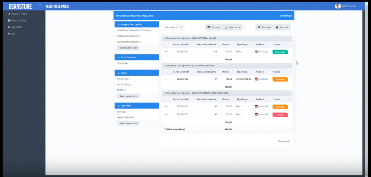Click Seleccionar varios under Receptor Descripción
This screenshot has width=371, height=177.
coord(128,47)
